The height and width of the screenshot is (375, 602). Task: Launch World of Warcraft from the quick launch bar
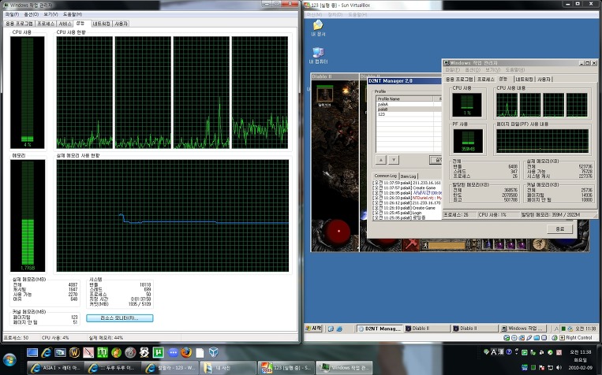74,352
